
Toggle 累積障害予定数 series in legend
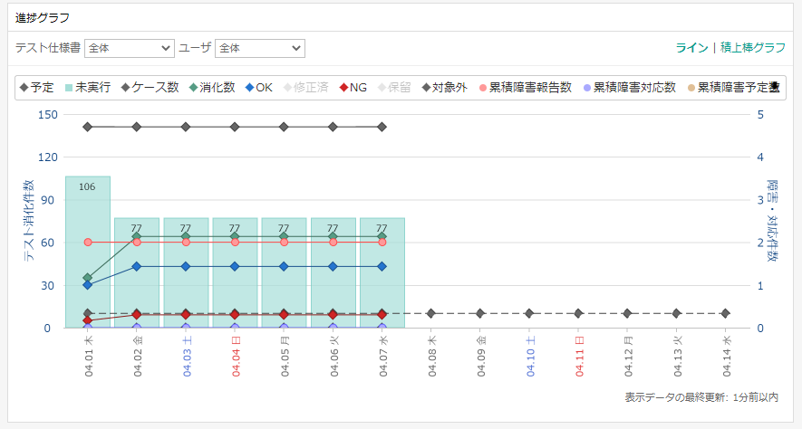click(733, 87)
